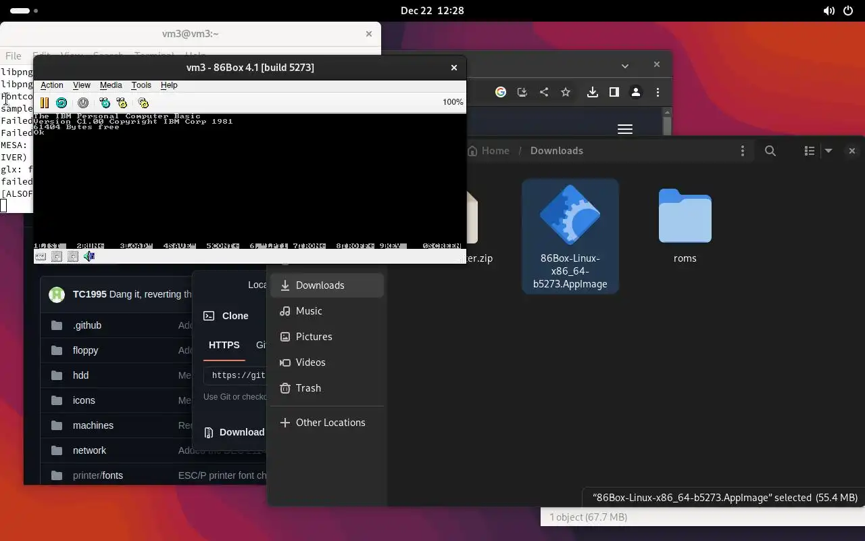The height and width of the screenshot is (541, 865).
Task: Click the sound speaker icon in 86Box status bar
Action: coord(89,256)
